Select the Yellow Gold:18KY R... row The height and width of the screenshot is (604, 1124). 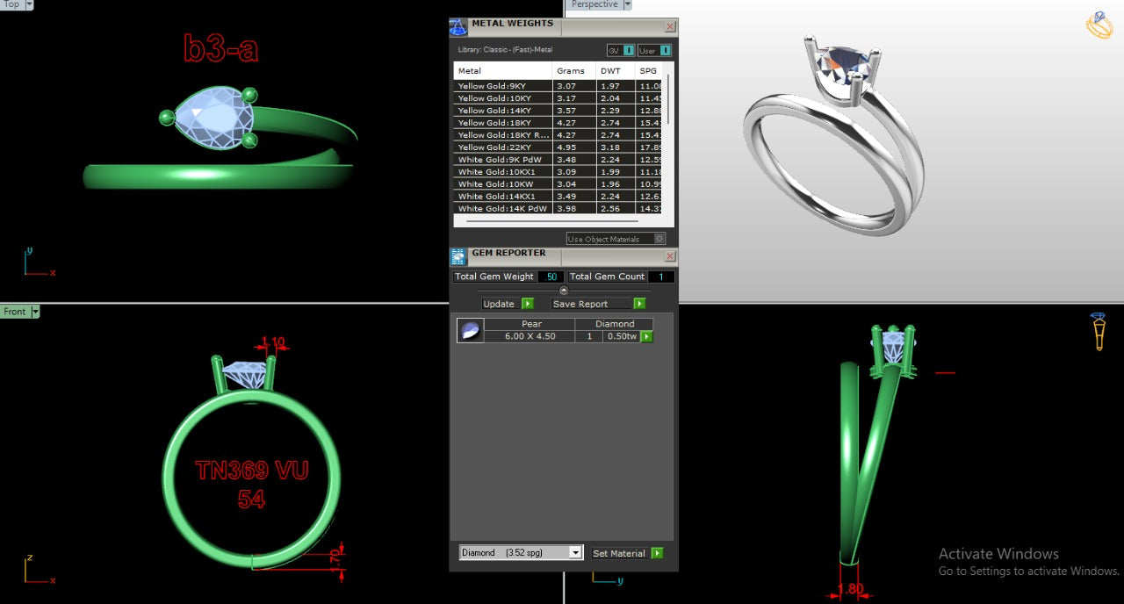point(559,135)
